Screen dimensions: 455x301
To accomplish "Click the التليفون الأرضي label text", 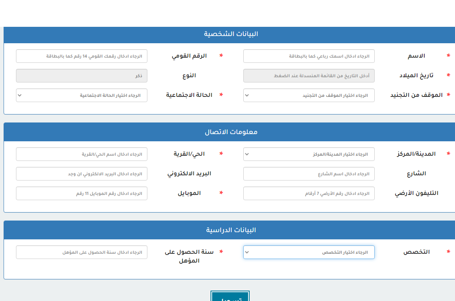I will (x=416, y=193).
